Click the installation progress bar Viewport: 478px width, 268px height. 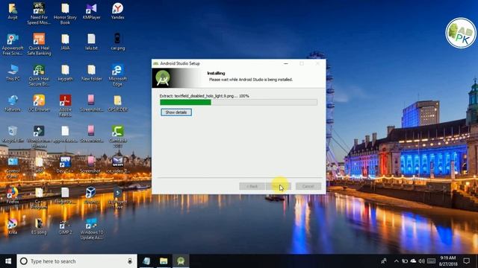238,103
